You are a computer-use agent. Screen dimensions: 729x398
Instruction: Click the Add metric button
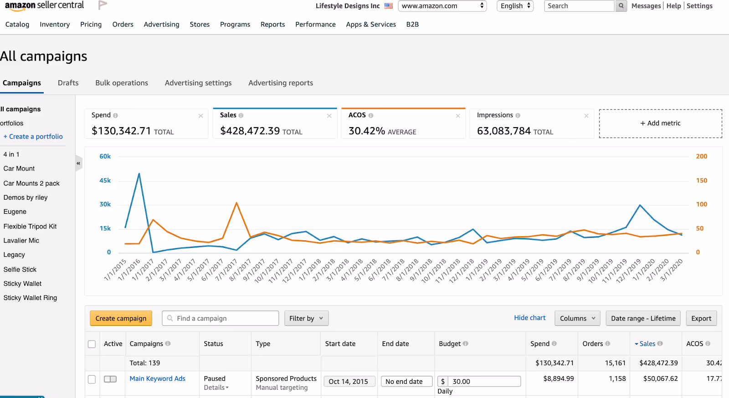pos(660,123)
